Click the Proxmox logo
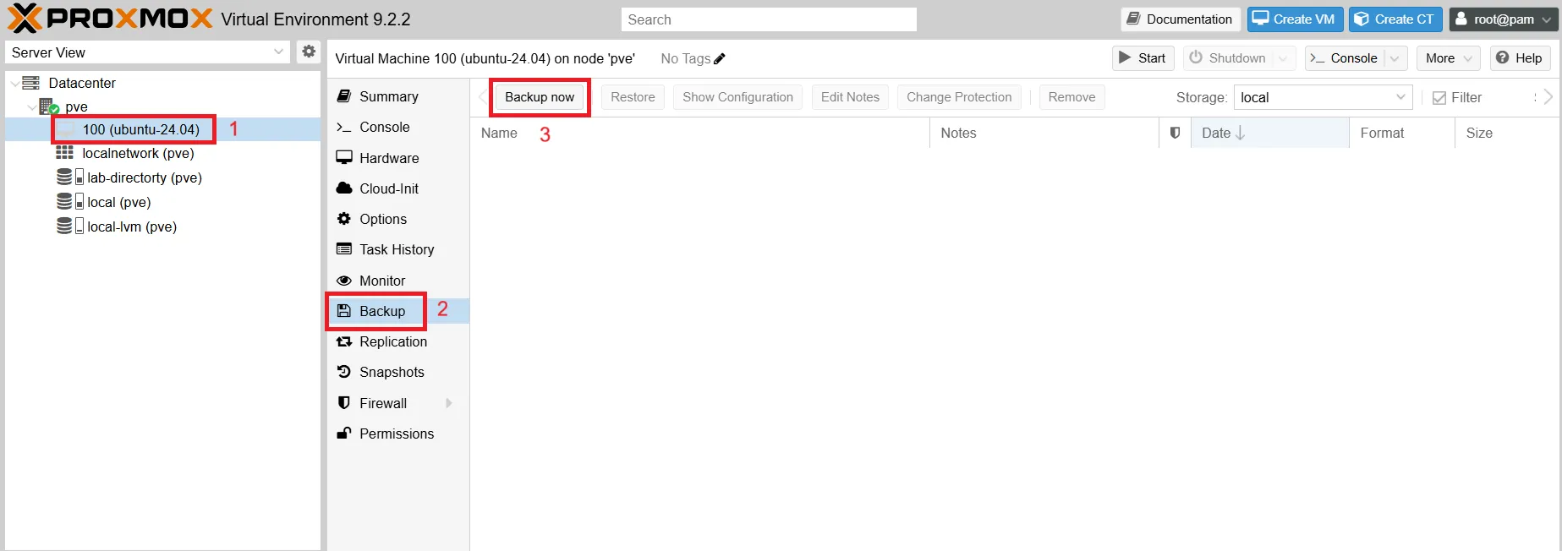 point(110,18)
